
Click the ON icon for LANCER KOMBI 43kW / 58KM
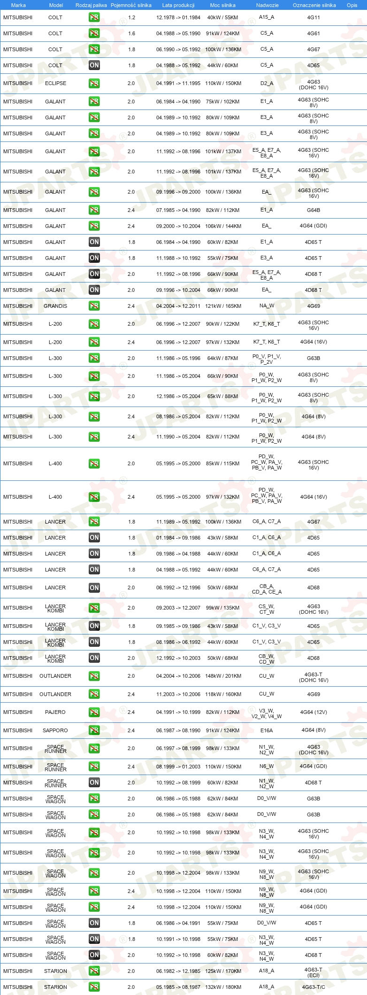[94, 626]
